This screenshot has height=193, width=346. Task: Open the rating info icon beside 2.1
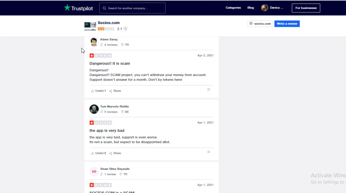pos(125,29)
